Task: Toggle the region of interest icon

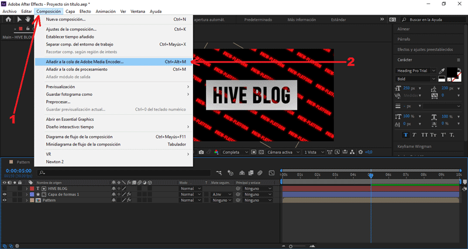Action: coord(254,152)
